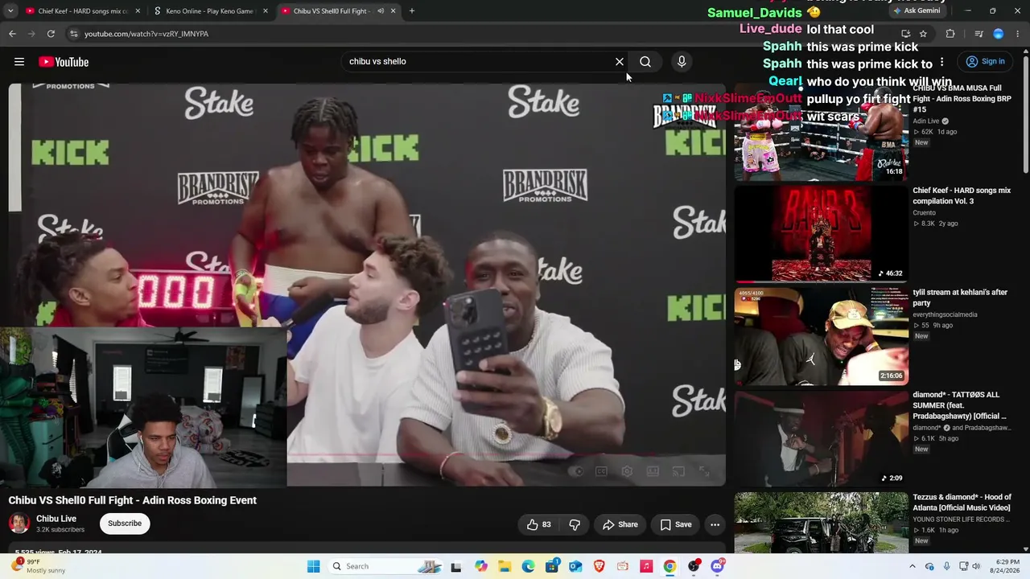Open Chief Keef HARD songs mix video title
The image size is (1030, 579).
(x=962, y=195)
